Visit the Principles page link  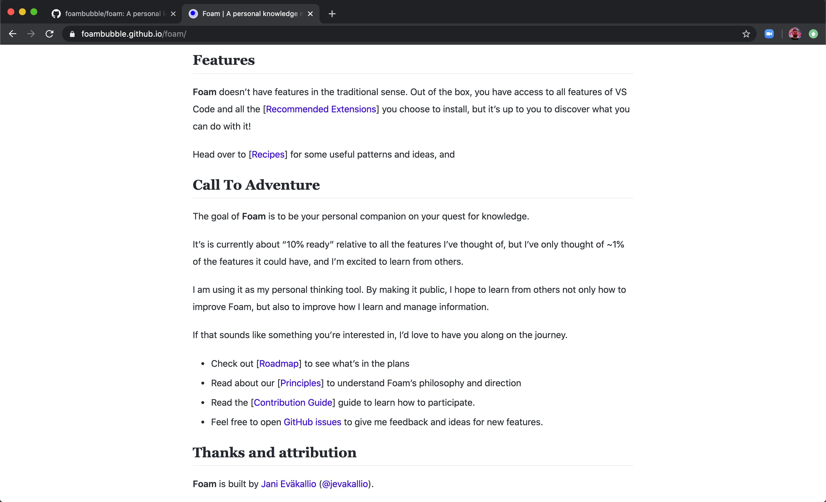(x=300, y=383)
